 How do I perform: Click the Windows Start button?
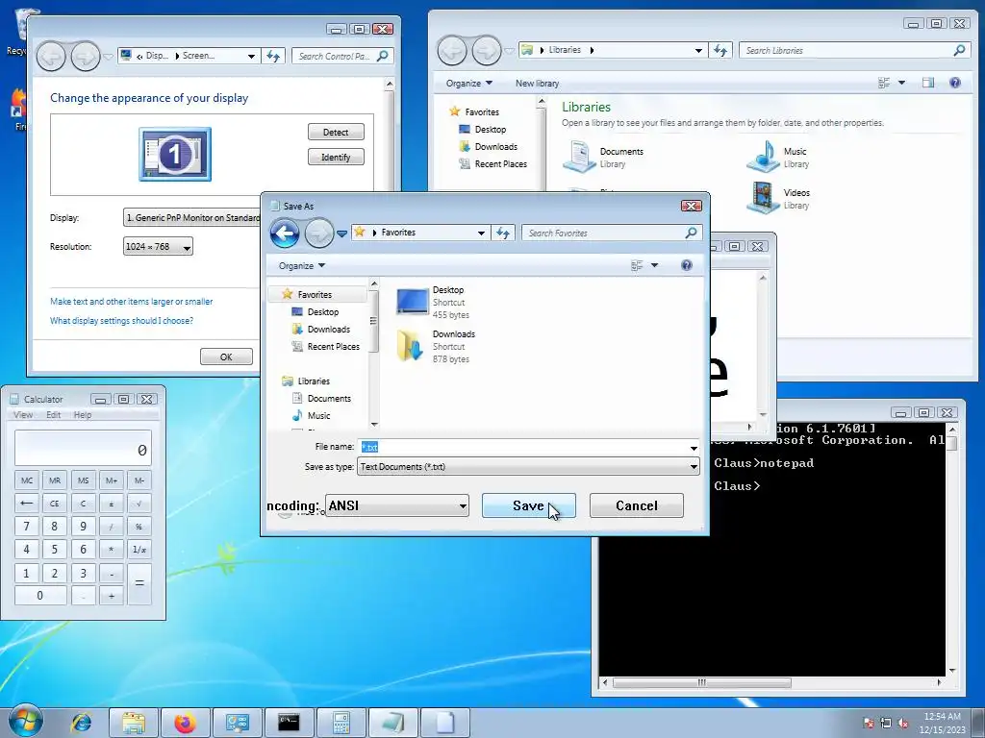(26, 722)
